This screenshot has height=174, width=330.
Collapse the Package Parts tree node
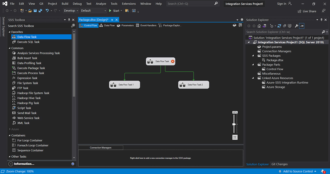coord(253,65)
